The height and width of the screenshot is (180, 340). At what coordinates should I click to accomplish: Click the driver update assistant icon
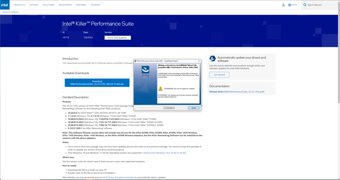(x=213, y=58)
